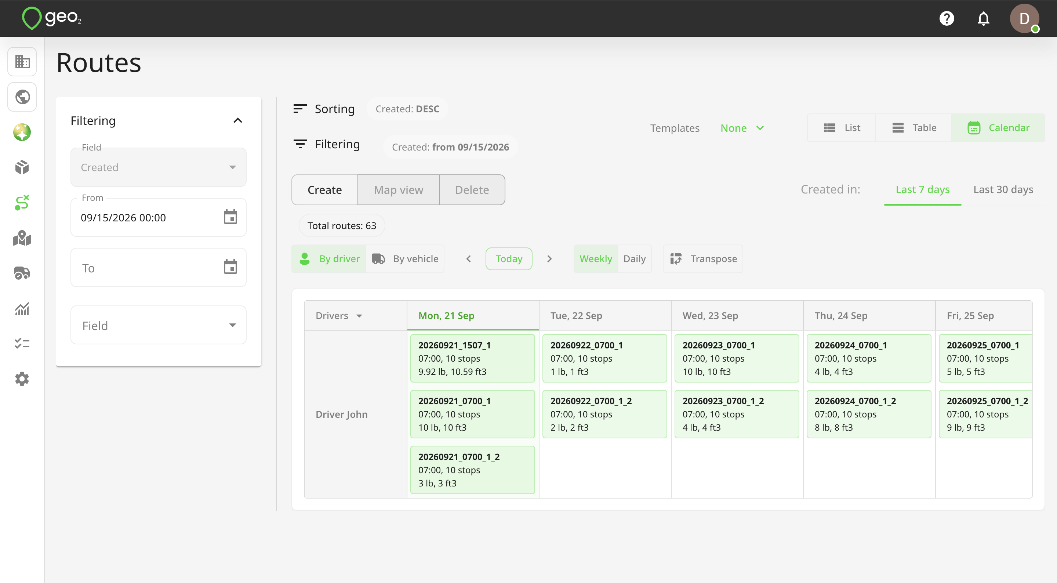
Task: Click the To field calendar icon
Action: [x=230, y=267]
